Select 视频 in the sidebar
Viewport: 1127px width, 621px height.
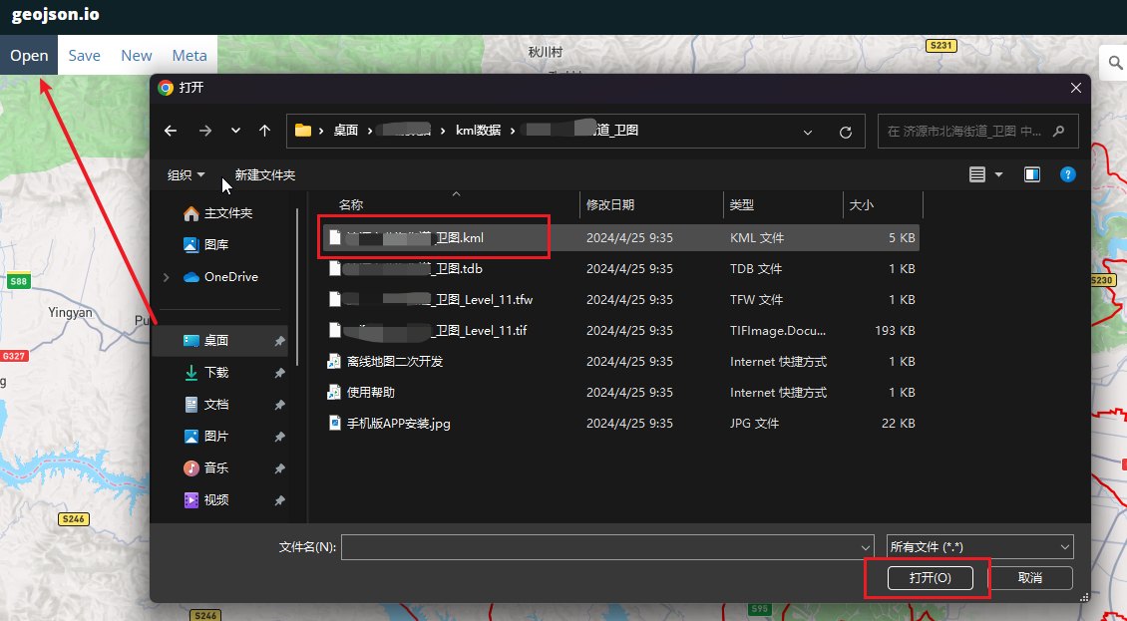(x=207, y=500)
